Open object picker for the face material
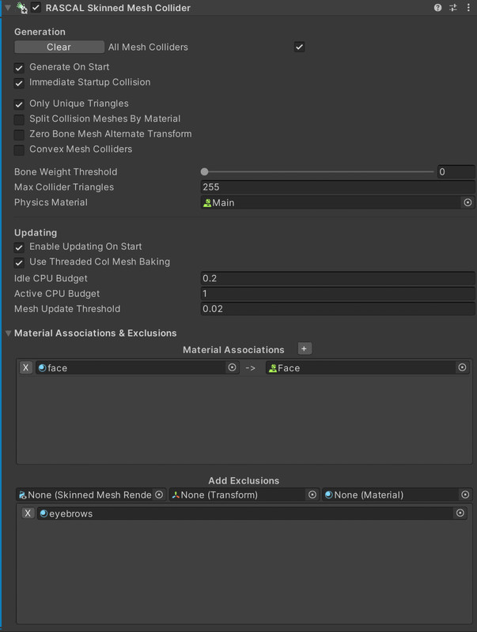 coord(232,368)
